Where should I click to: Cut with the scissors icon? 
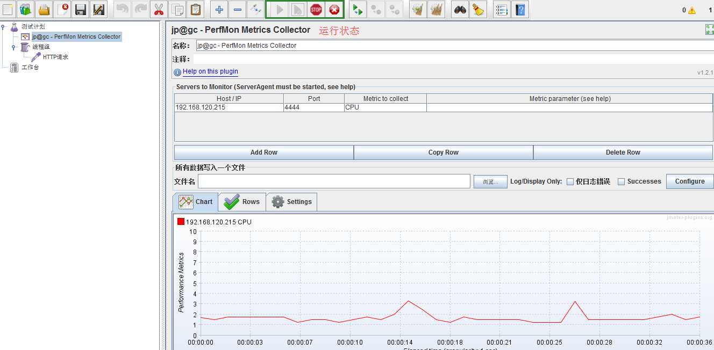[x=159, y=9]
